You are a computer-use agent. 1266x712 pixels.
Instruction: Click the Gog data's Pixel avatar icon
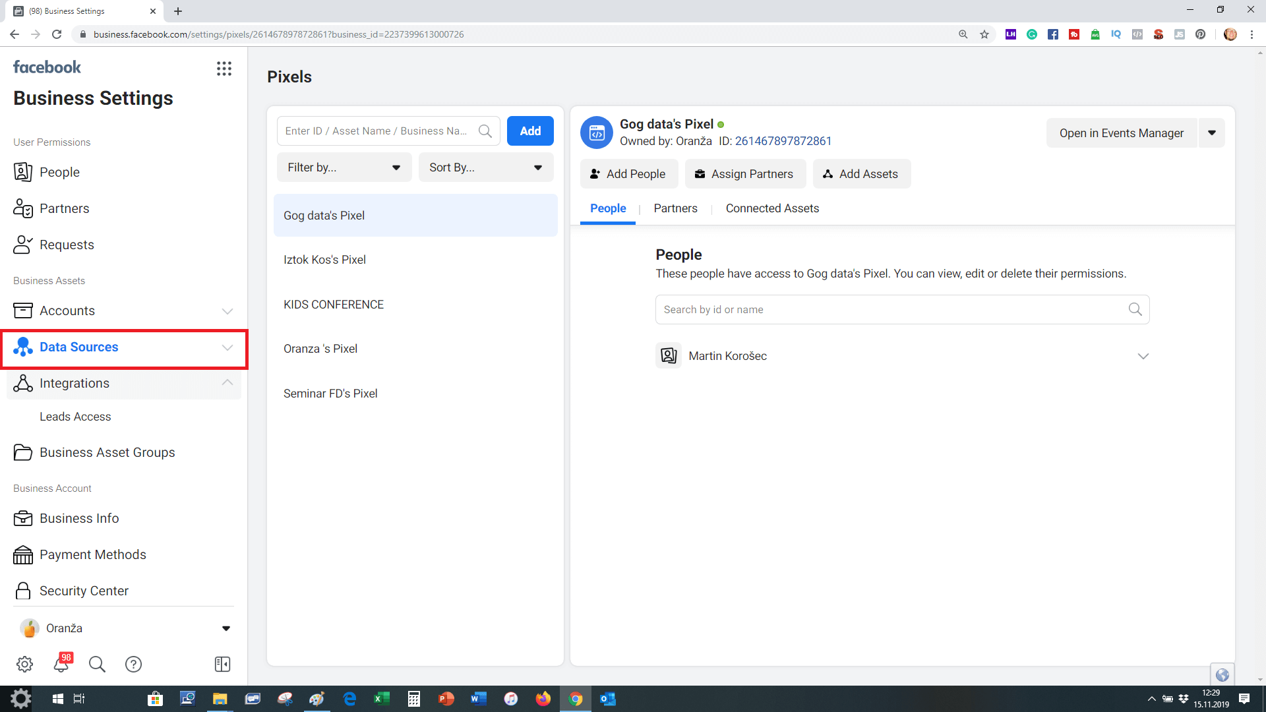click(596, 133)
